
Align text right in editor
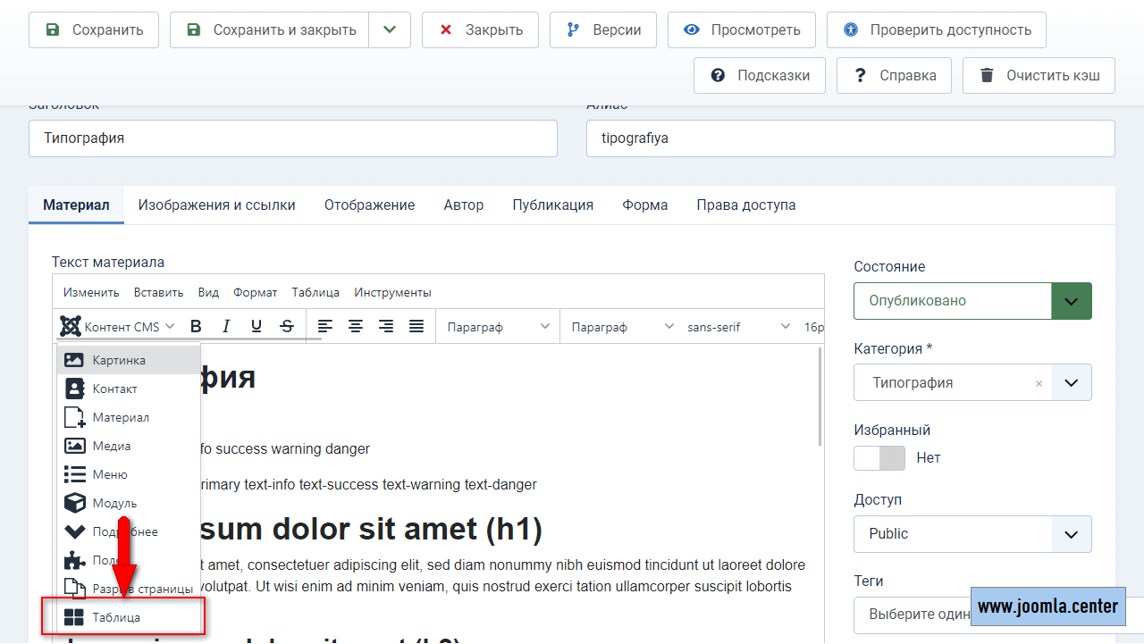tap(386, 327)
